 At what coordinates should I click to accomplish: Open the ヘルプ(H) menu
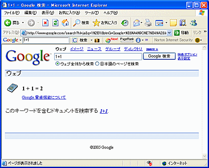[x=111, y=13]
